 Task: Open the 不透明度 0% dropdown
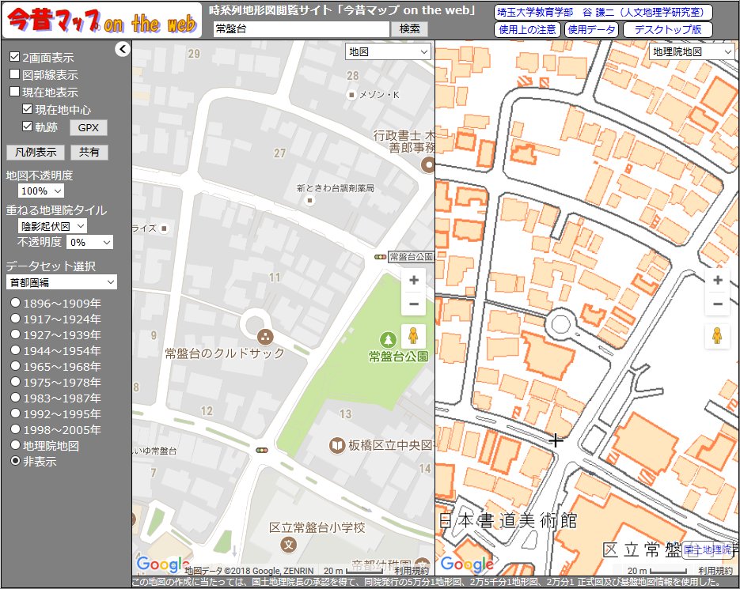[x=89, y=243]
